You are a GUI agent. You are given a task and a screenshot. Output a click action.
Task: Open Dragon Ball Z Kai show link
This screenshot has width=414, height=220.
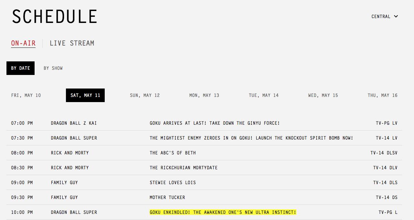coord(74,123)
